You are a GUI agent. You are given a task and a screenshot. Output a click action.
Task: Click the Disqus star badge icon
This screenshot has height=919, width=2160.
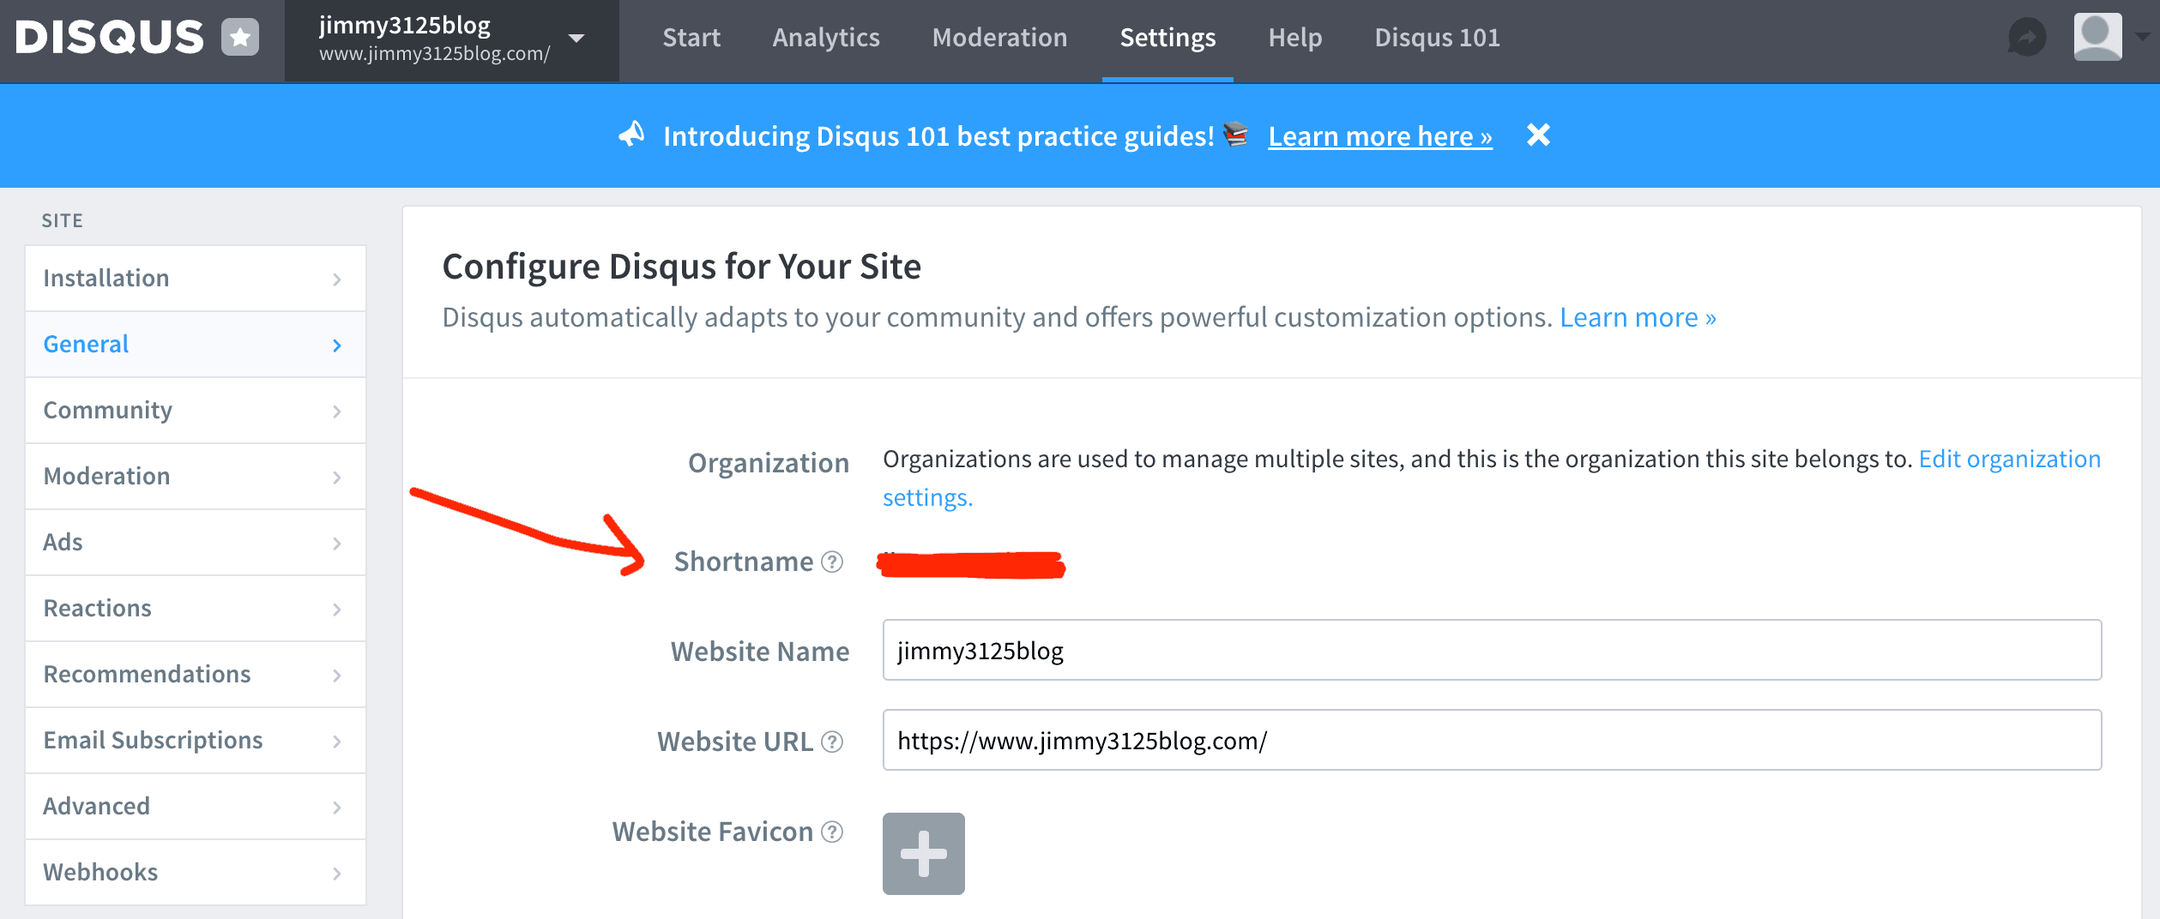click(240, 38)
